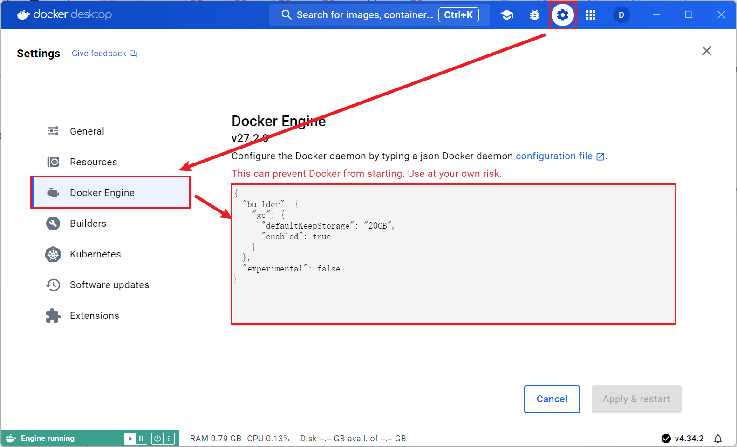Click the Docker Engine sidebar icon
Viewport: 737px width, 447px height.
[x=53, y=192]
